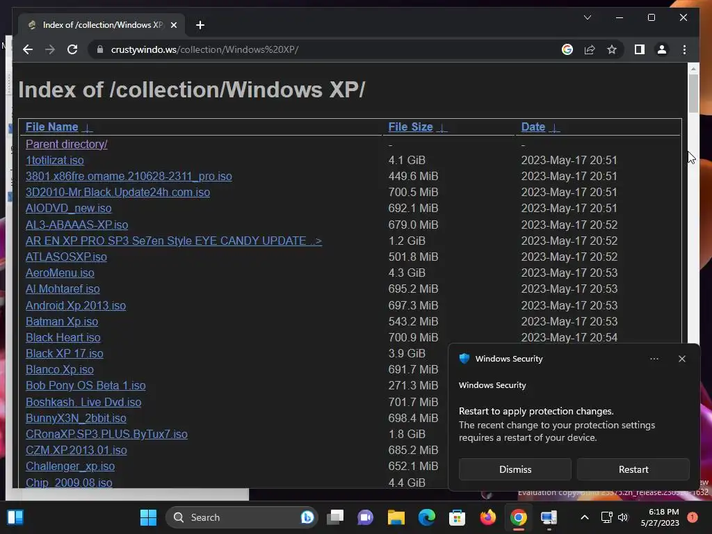
Task: Click 3D2010-Mr.Black.Update24h.com.iso
Action: click(118, 192)
